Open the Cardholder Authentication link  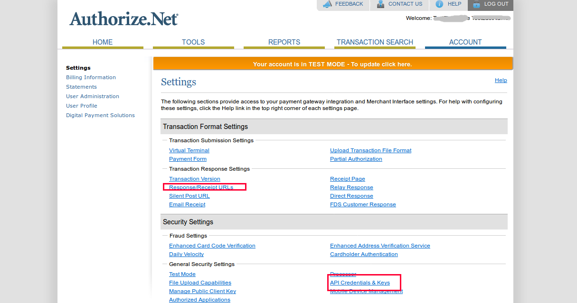click(x=364, y=254)
